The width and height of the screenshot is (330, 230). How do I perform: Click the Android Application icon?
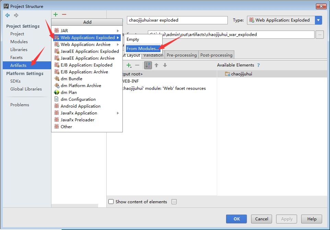pyautogui.click(x=57, y=106)
